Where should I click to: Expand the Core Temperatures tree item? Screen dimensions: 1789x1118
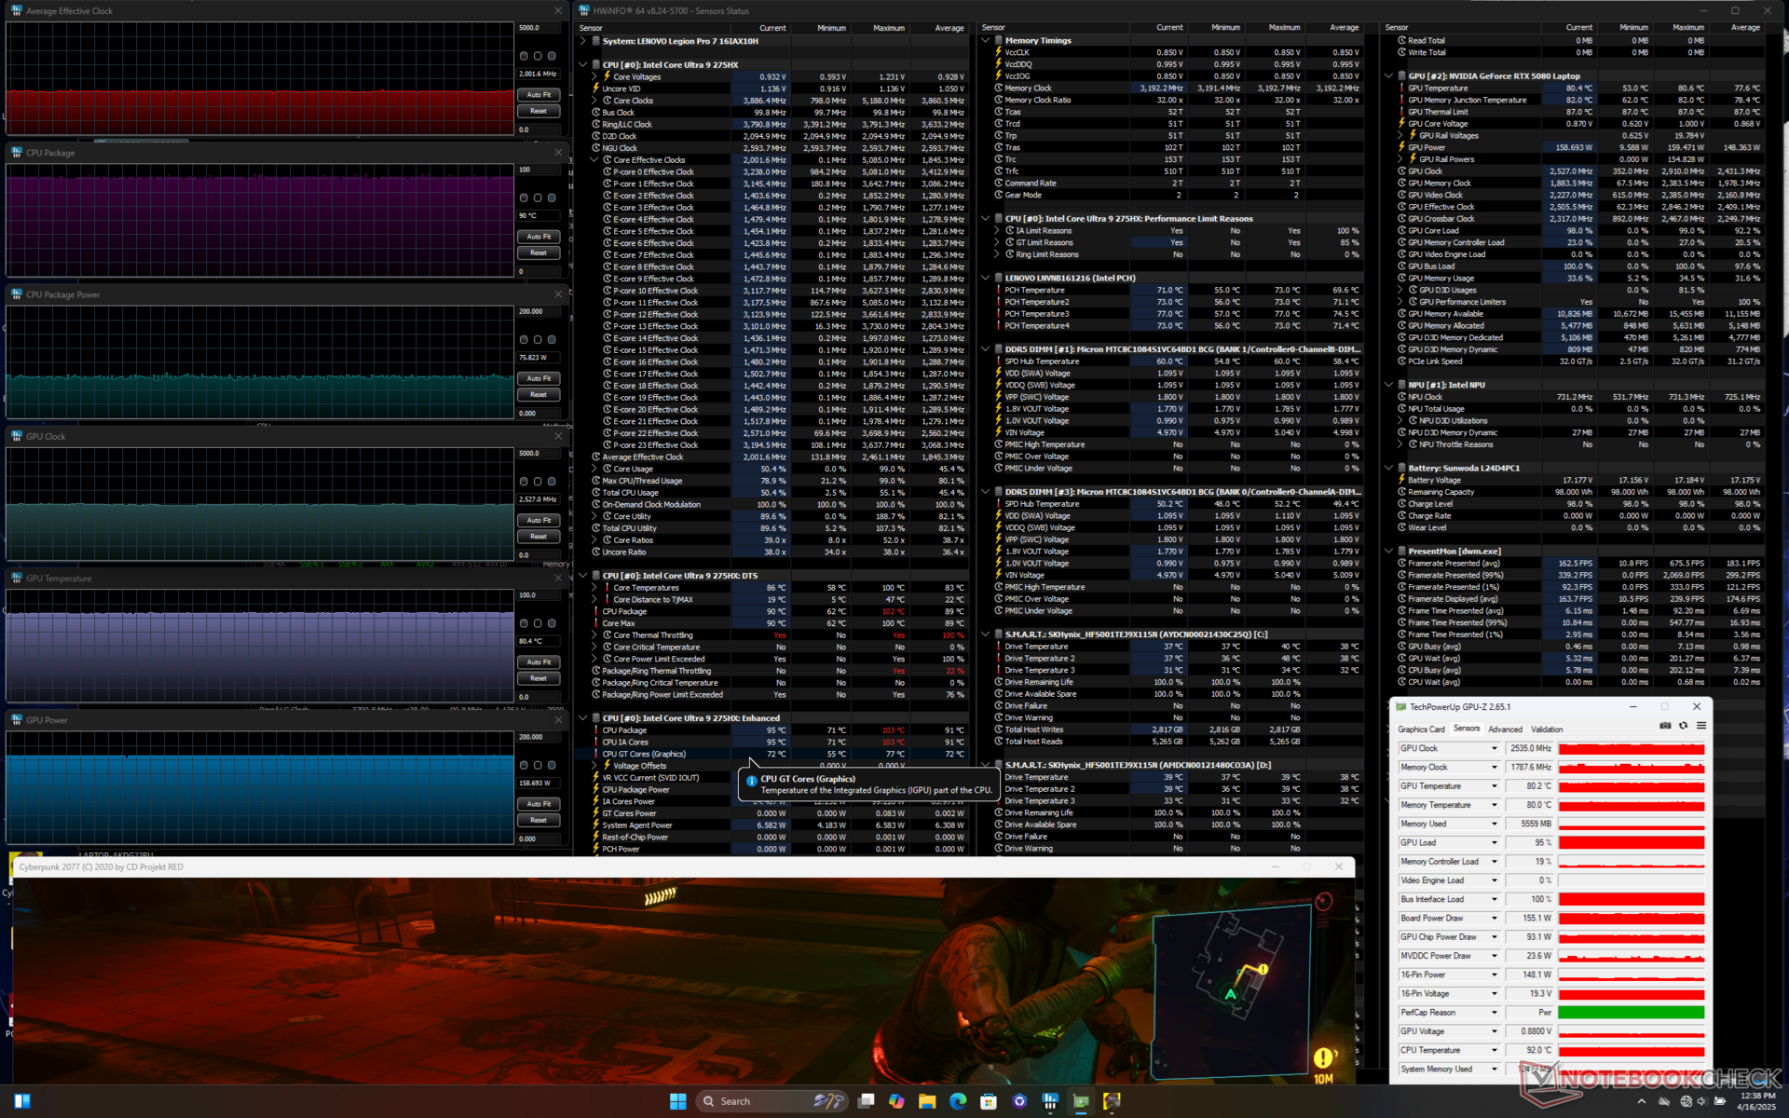tap(594, 588)
